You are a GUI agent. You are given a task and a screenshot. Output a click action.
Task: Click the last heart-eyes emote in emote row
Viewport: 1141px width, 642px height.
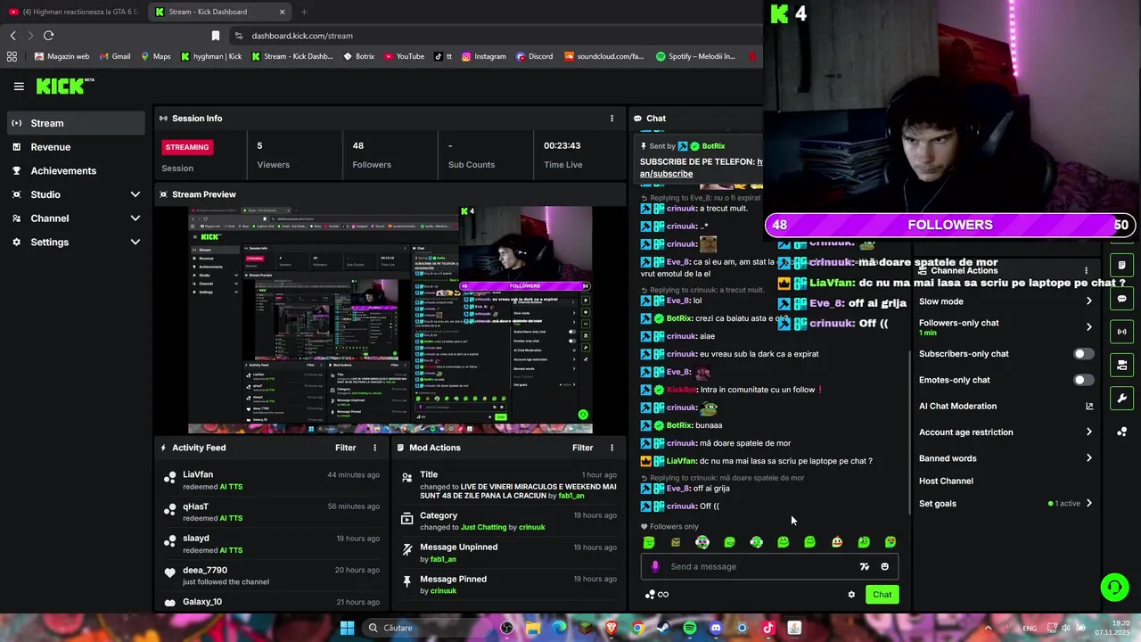click(x=891, y=542)
